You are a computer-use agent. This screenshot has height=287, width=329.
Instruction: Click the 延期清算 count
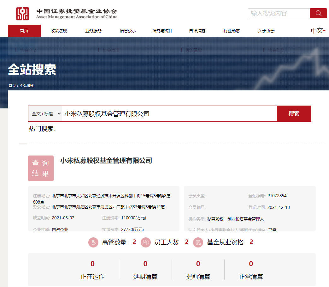coord(145,264)
